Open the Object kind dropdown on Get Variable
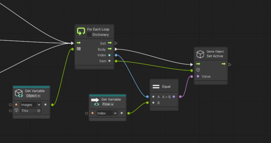This screenshot has height=143, width=271. pyautogui.click(x=33, y=96)
